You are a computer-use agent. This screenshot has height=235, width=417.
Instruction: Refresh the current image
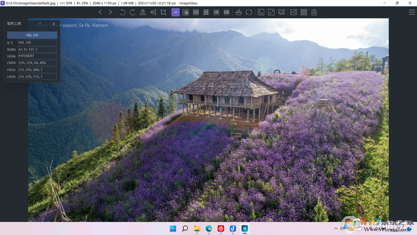(x=249, y=12)
